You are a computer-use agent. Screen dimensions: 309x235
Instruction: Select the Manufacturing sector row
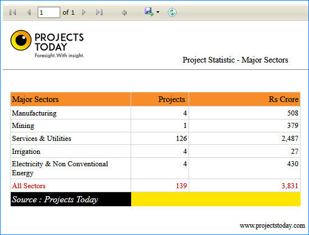155,113
